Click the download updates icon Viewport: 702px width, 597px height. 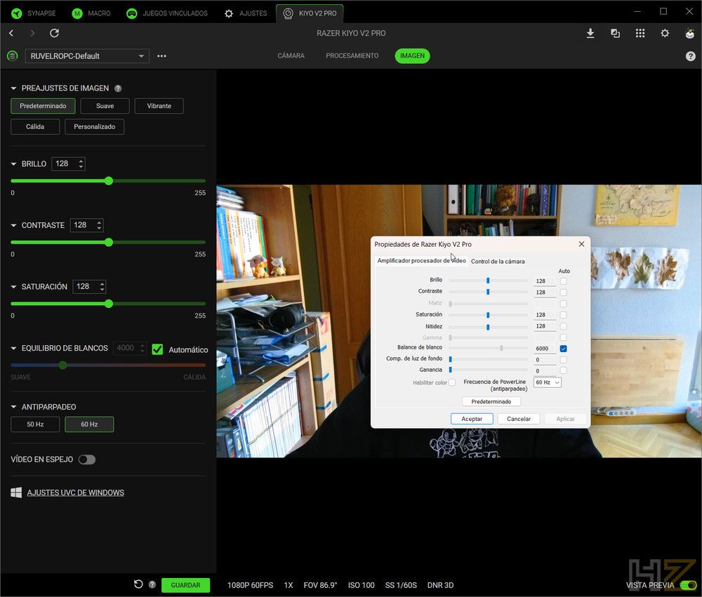tap(590, 33)
